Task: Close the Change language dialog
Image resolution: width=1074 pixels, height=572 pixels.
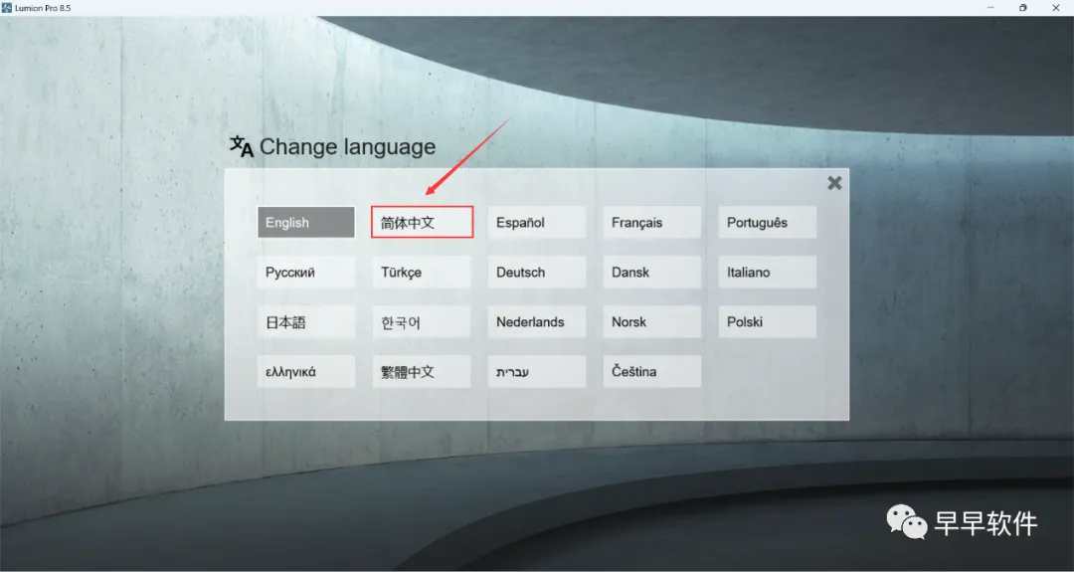Action: coord(834,183)
